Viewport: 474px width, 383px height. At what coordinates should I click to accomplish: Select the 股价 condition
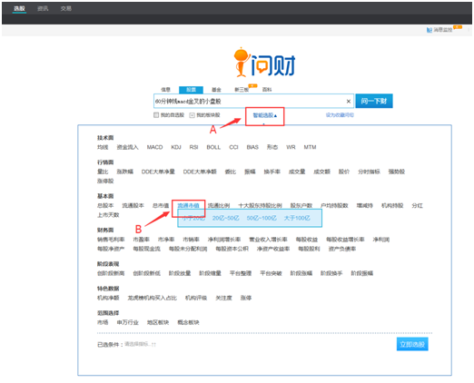coord(344,172)
